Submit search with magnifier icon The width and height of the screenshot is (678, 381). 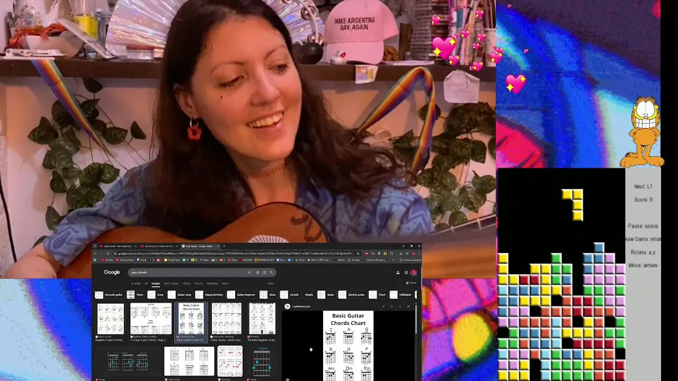pos(271,273)
